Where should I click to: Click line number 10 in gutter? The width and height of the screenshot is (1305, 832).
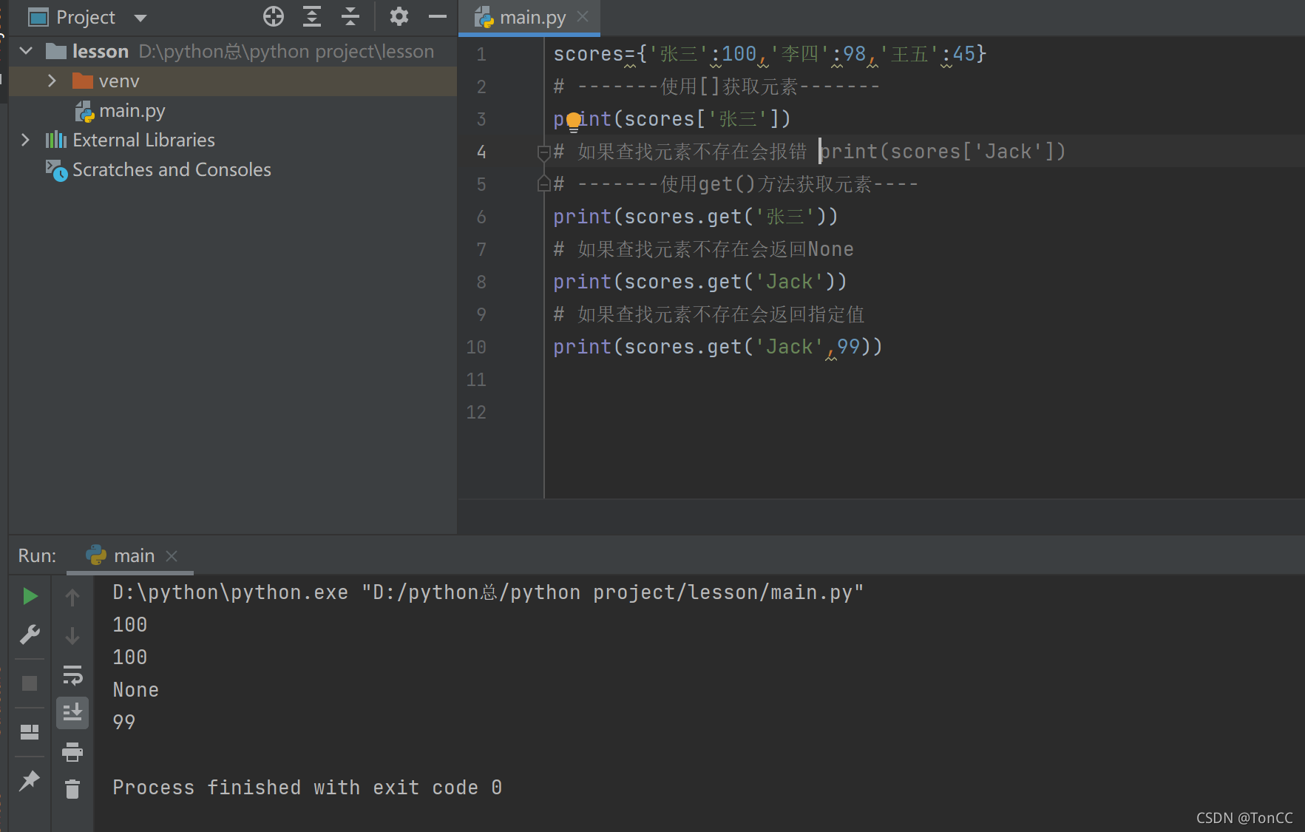point(476,347)
